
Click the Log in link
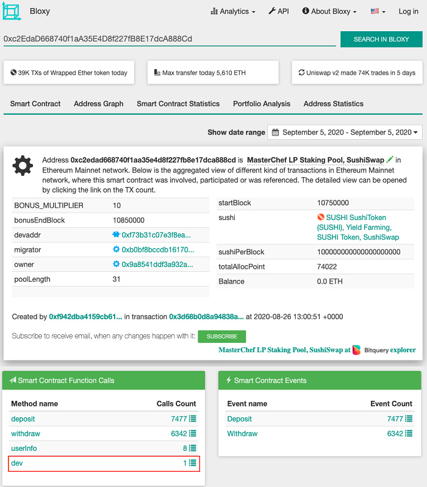pos(408,12)
